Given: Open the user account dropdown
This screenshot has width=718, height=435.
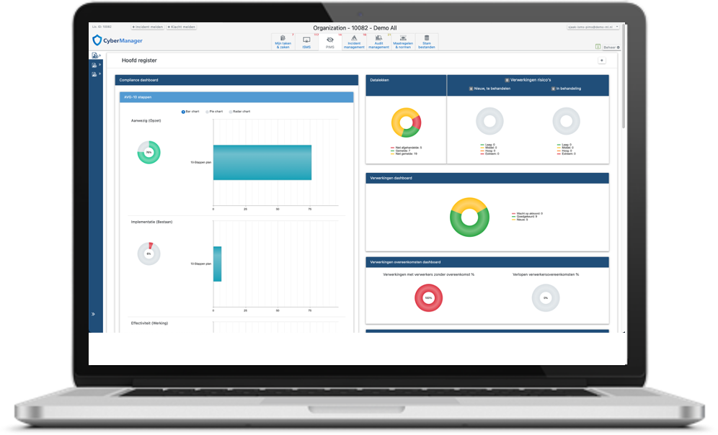Looking at the screenshot, I should point(592,27).
